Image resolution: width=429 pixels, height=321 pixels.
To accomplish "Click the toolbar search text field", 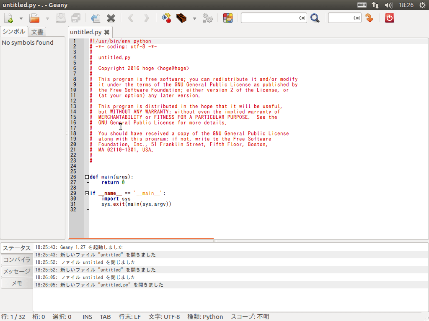I will pyautogui.click(x=270, y=18).
